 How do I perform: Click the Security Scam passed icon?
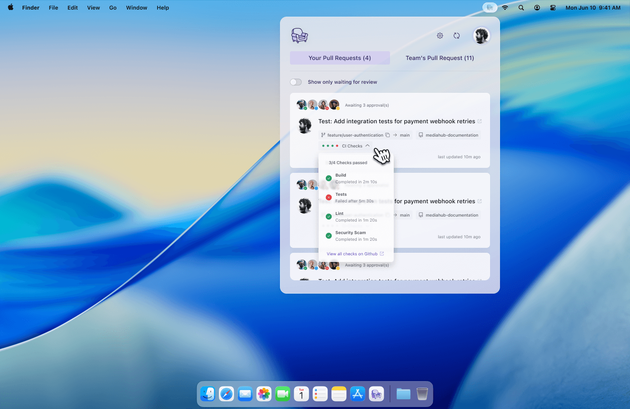pyautogui.click(x=329, y=235)
